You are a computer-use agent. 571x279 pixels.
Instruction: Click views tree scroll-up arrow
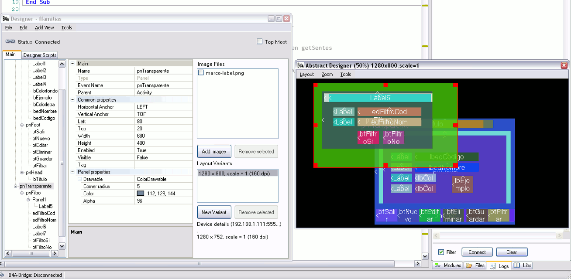click(x=62, y=64)
